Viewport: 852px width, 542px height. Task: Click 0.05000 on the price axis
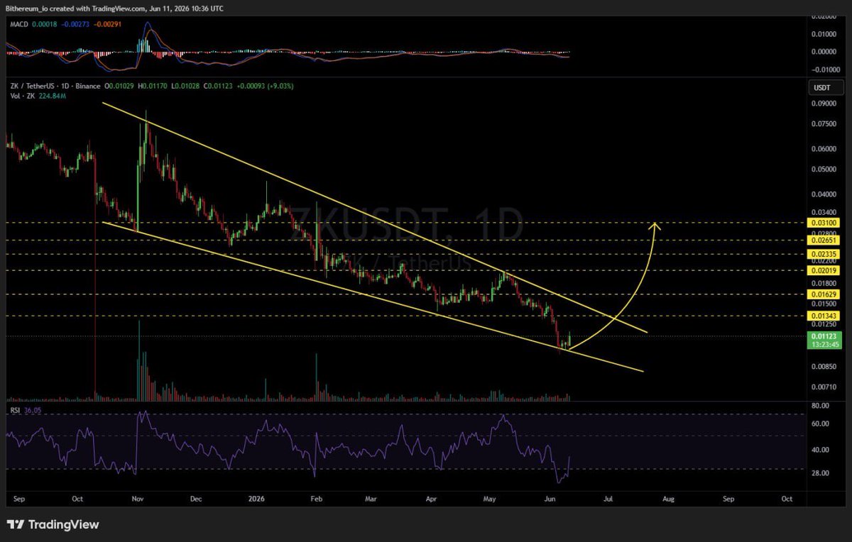coord(824,170)
